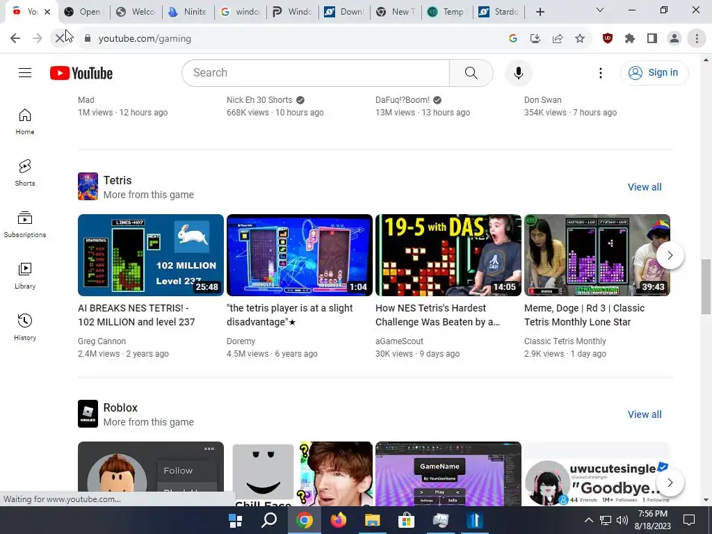Show hidden system tray icons

point(588,520)
